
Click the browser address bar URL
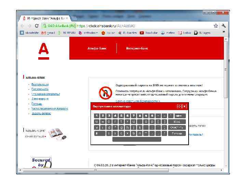coord(106,26)
